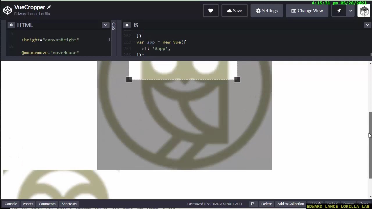This screenshot has width=372, height=209.
Task: Click the preview pane vertical scrollbar thumb
Action: point(370,145)
